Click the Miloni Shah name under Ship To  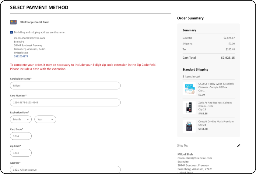click(x=185, y=154)
